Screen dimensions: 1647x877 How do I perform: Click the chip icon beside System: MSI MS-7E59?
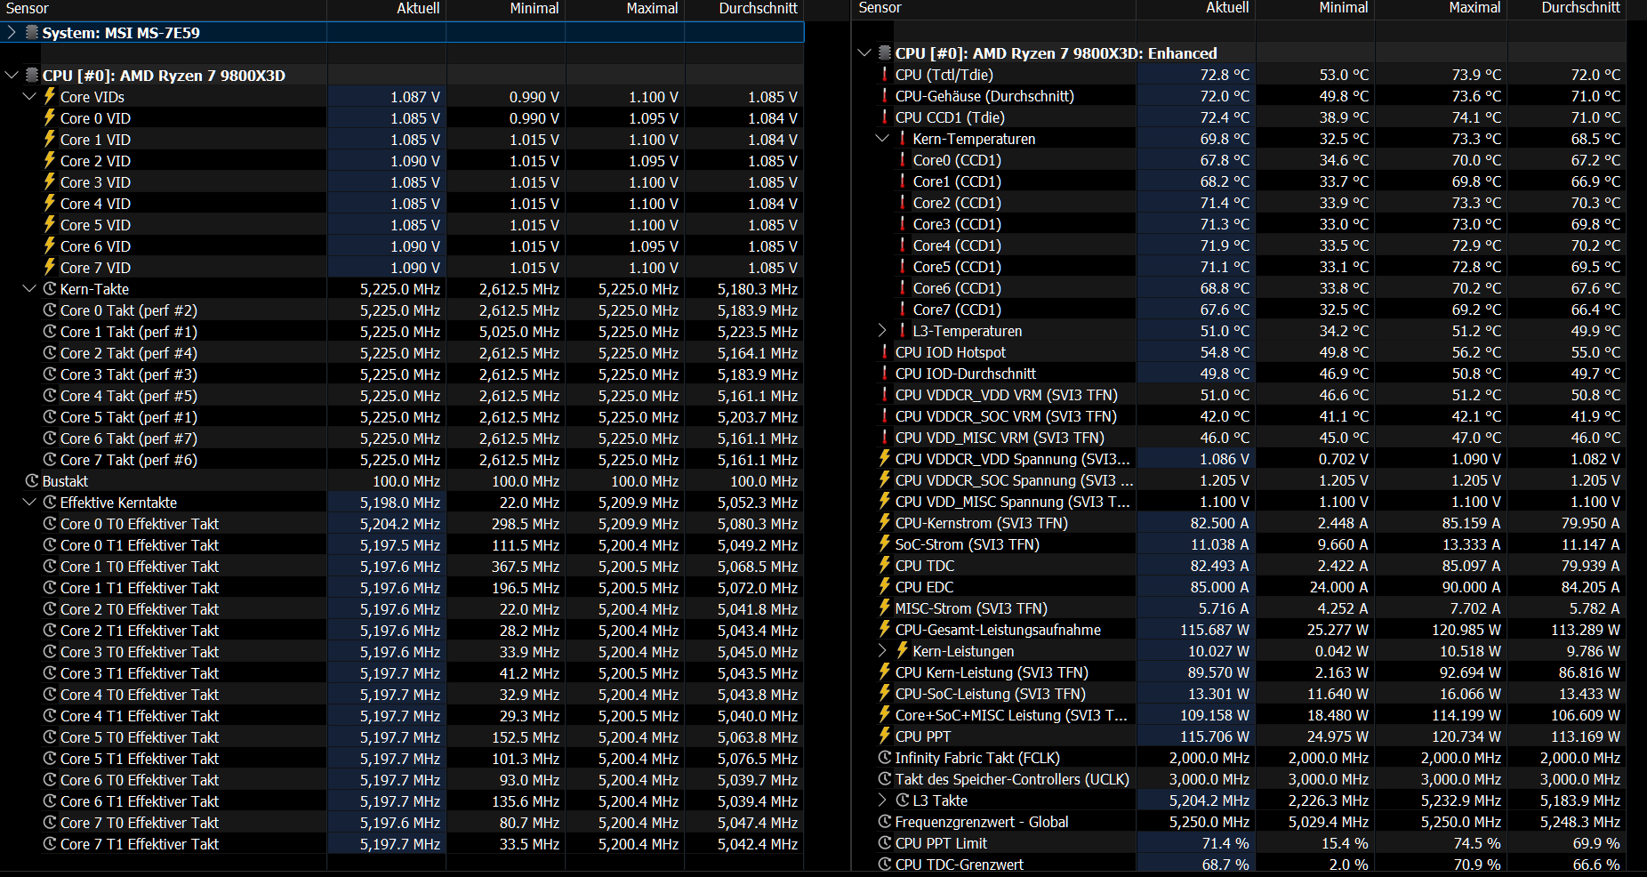tap(32, 33)
